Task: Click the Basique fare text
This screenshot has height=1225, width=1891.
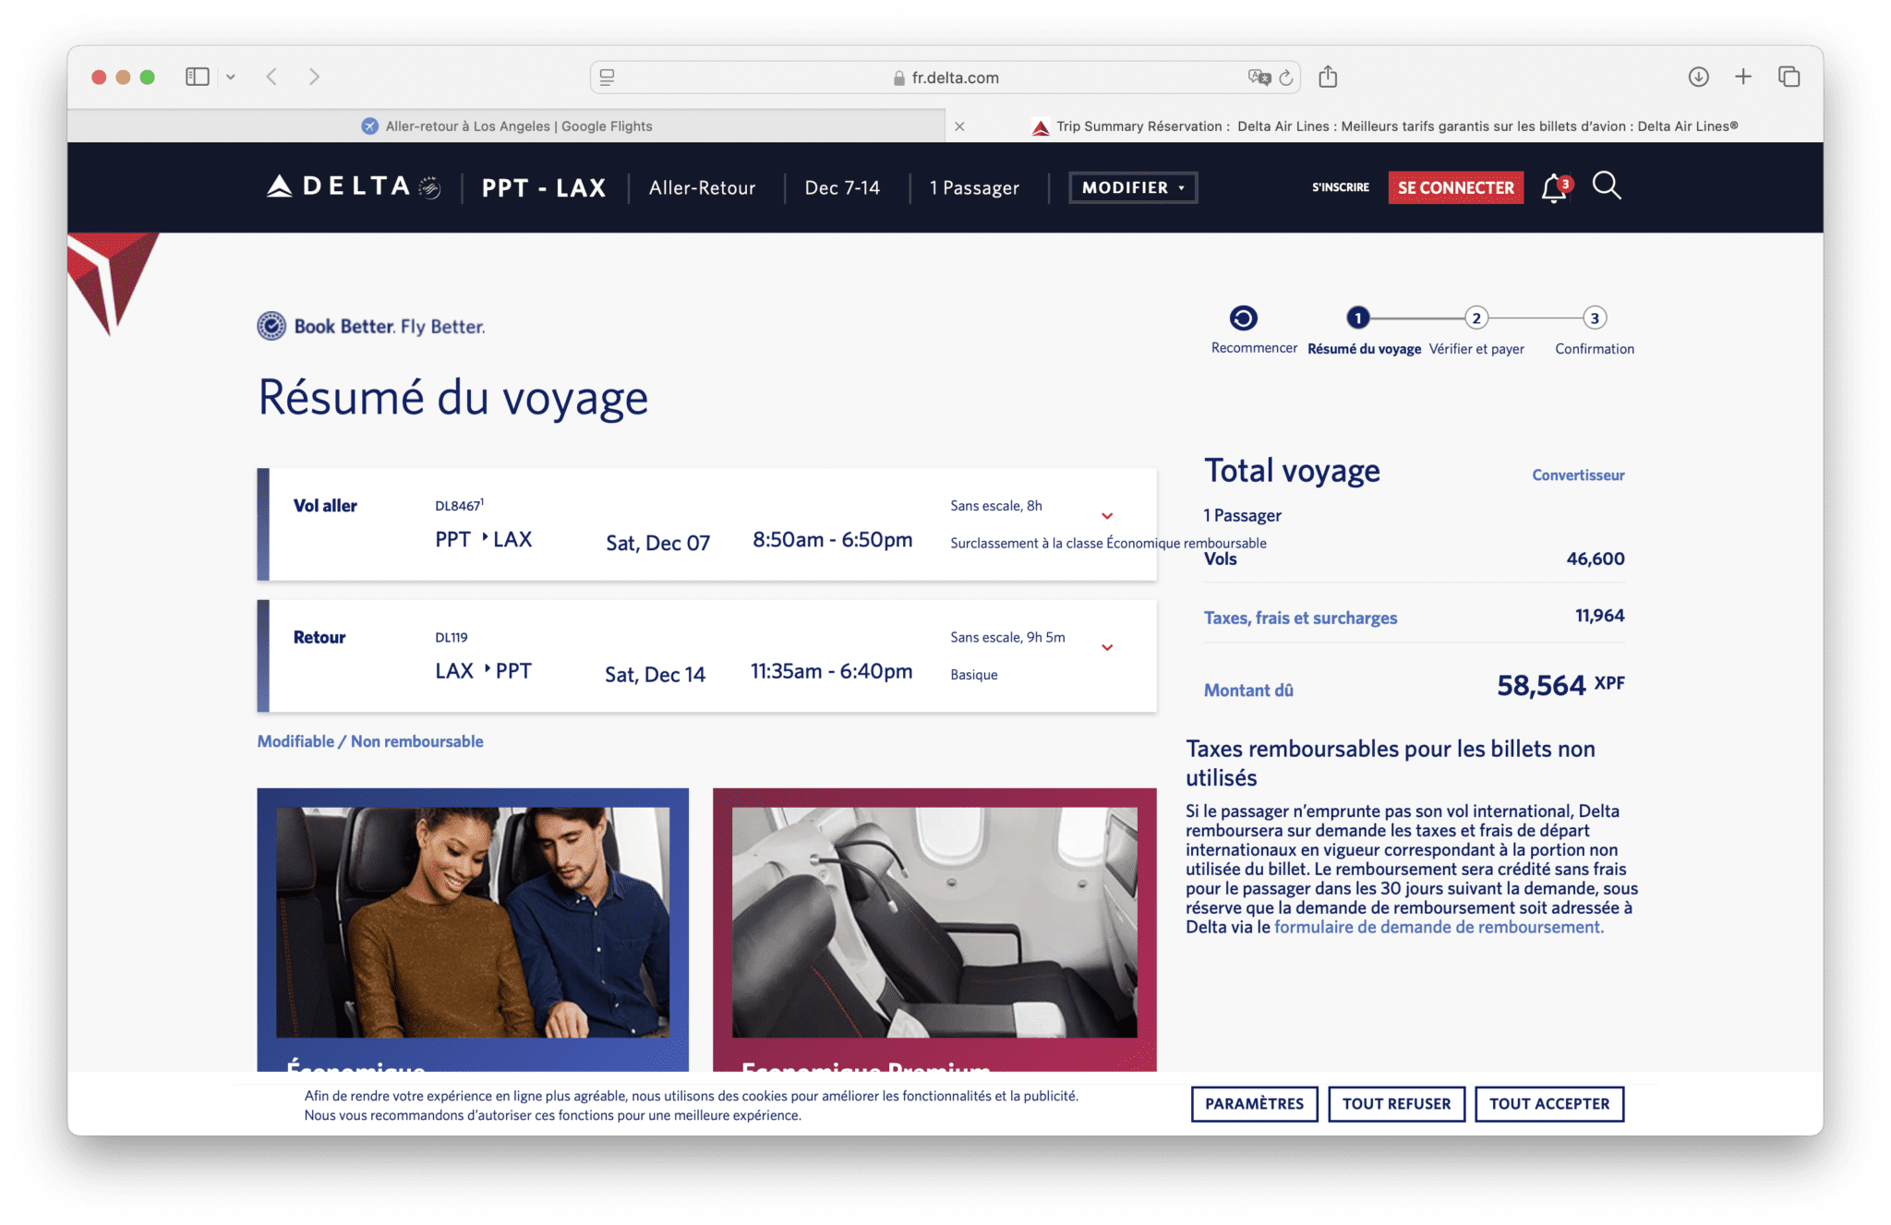Action: point(974,675)
